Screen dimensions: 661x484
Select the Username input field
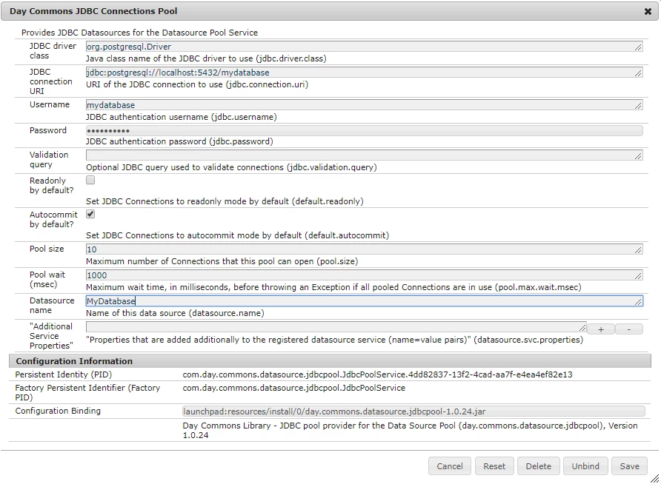(365, 105)
